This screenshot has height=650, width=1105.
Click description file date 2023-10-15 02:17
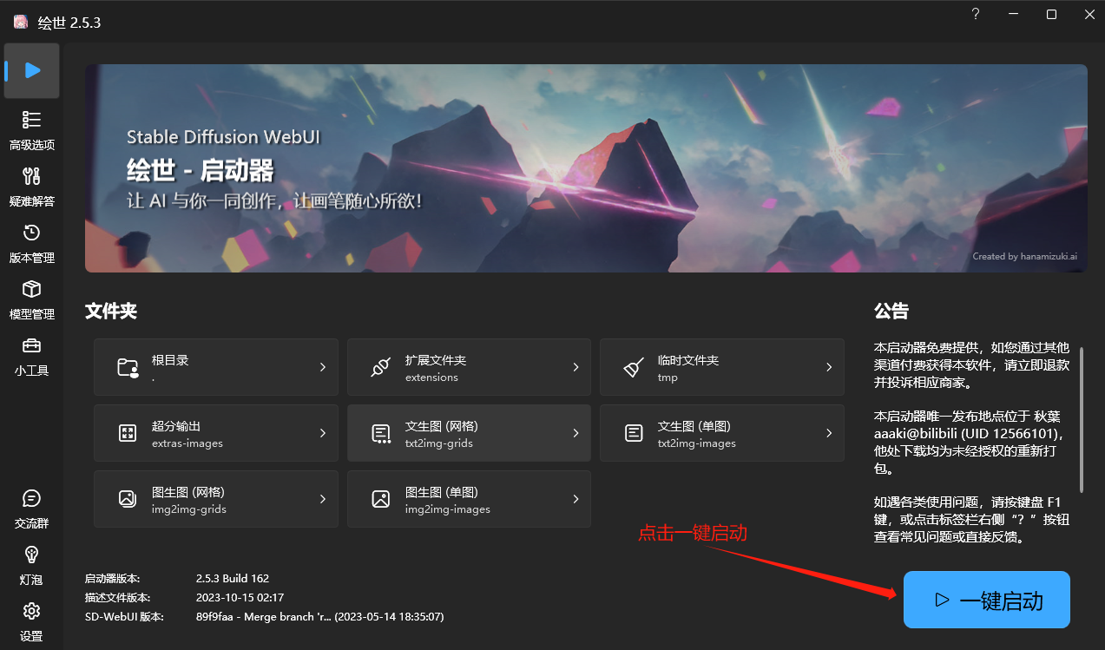pos(240,597)
